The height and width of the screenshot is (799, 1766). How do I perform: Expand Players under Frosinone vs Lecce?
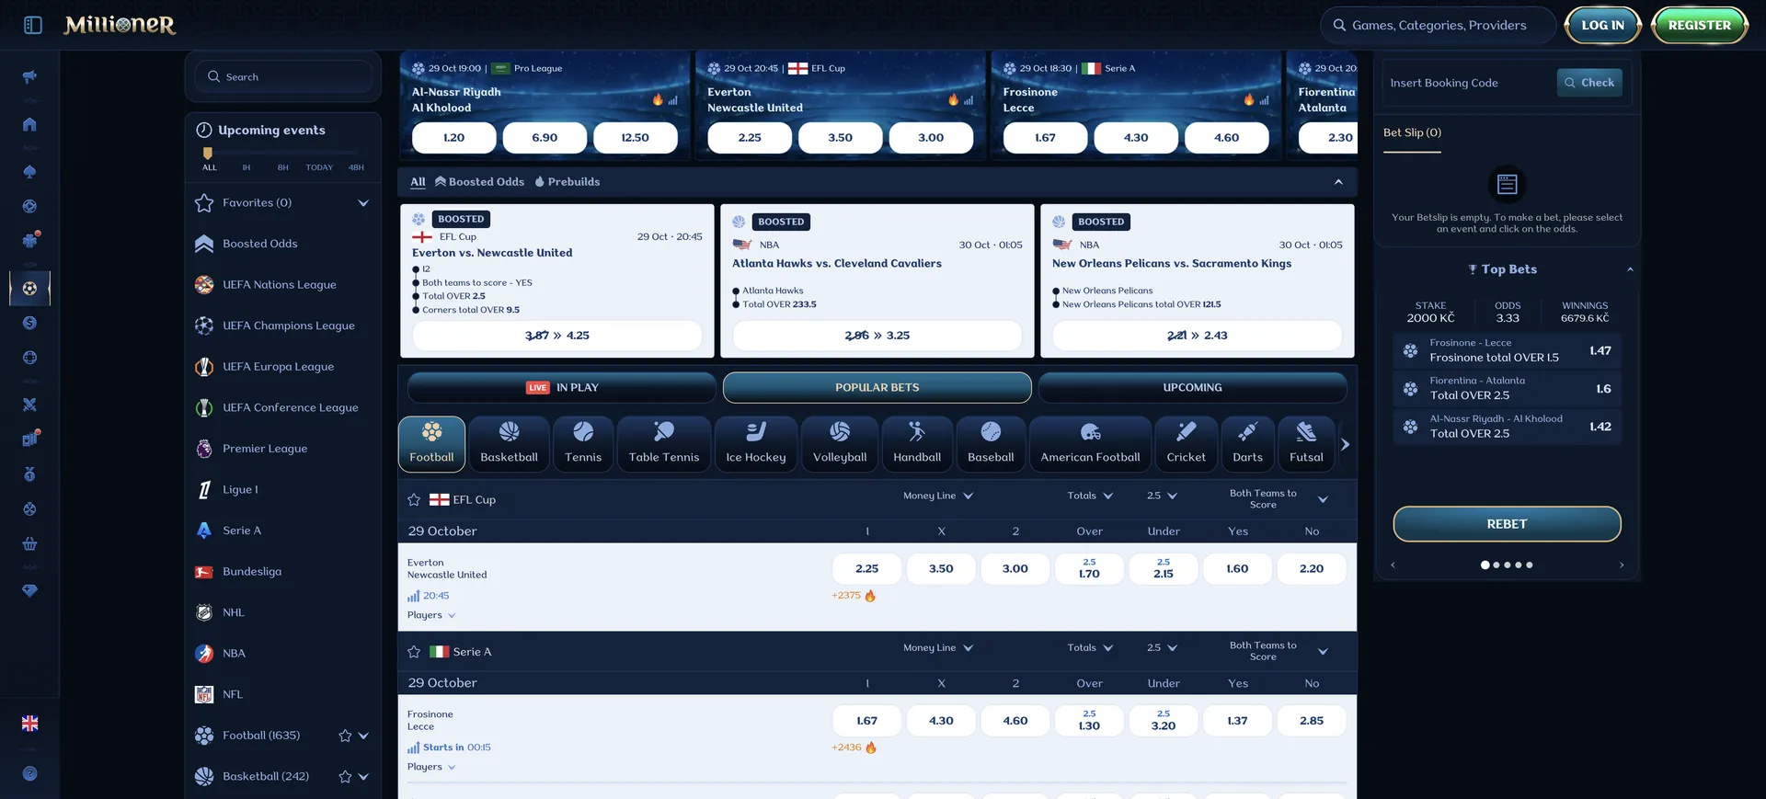(431, 767)
